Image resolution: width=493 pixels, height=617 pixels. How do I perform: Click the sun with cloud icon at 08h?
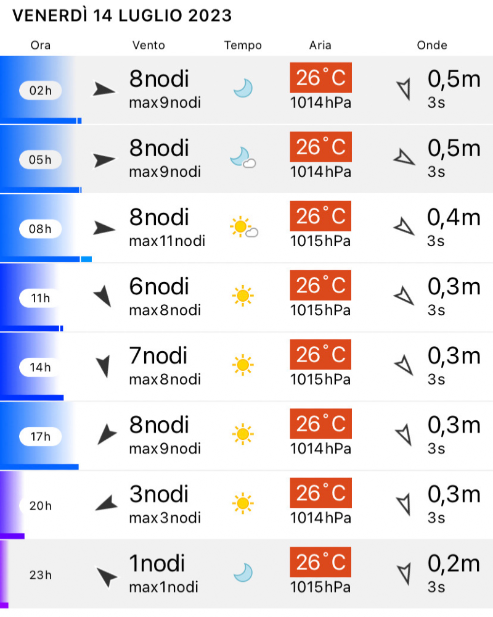243,228
